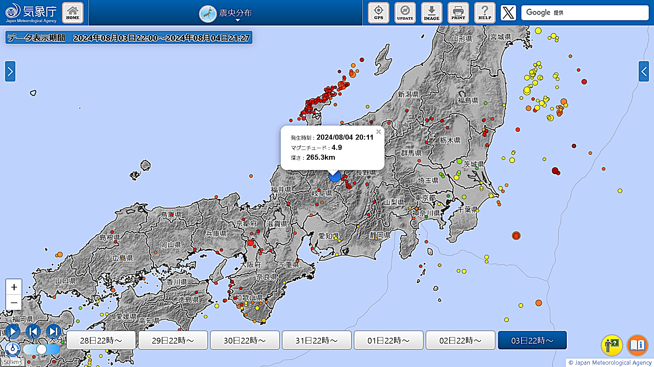Expand the right side panel arrow
This screenshot has height=367, width=654.
pyautogui.click(x=643, y=71)
